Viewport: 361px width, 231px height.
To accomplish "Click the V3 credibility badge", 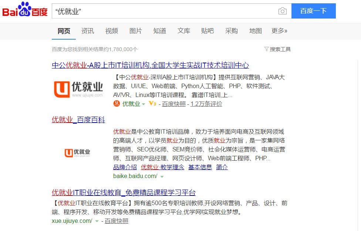I will [x=152, y=104].
